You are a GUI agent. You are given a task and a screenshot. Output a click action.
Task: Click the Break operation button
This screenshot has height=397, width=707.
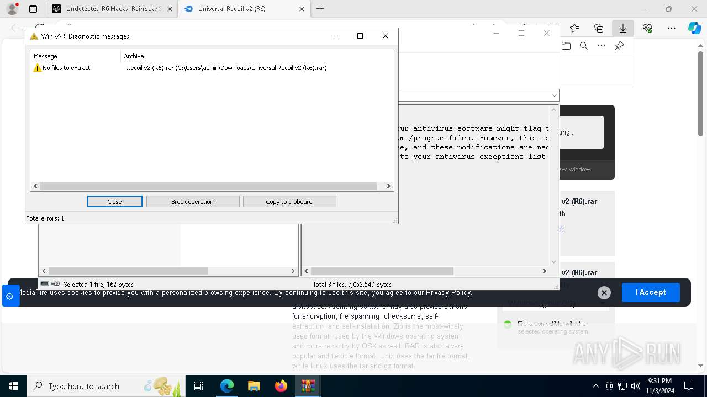pyautogui.click(x=192, y=202)
